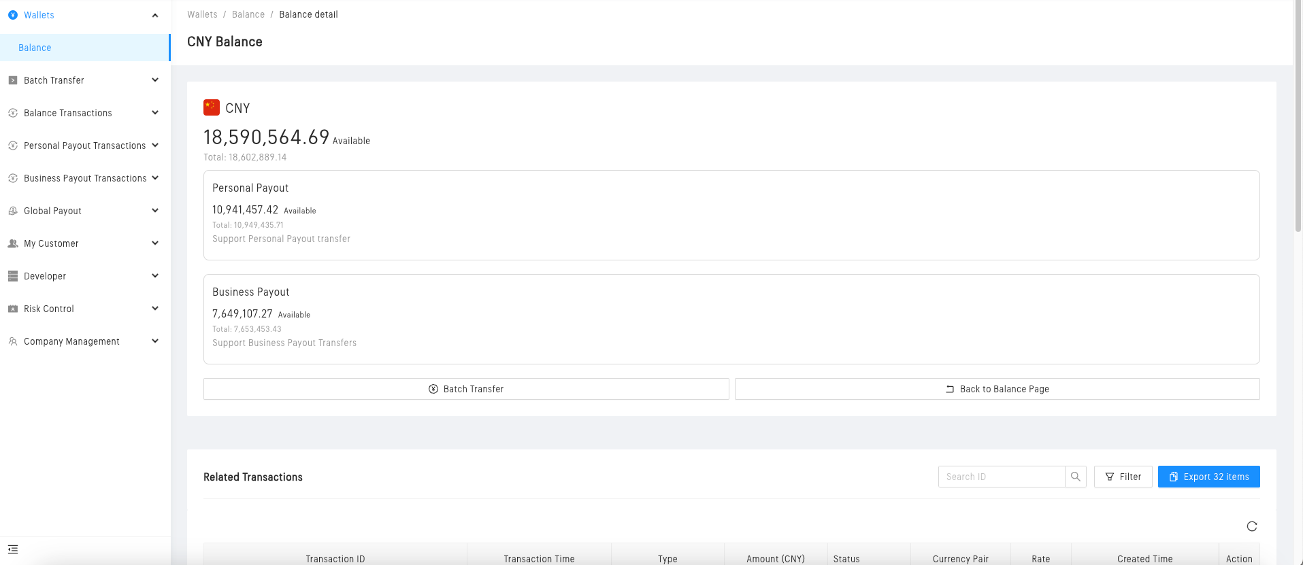
Task: Click the Business Payout card
Action: pos(731,319)
